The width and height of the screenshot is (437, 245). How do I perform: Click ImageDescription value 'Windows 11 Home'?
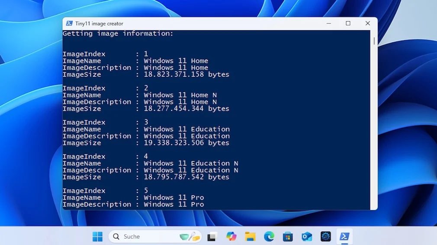coord(176,68)
